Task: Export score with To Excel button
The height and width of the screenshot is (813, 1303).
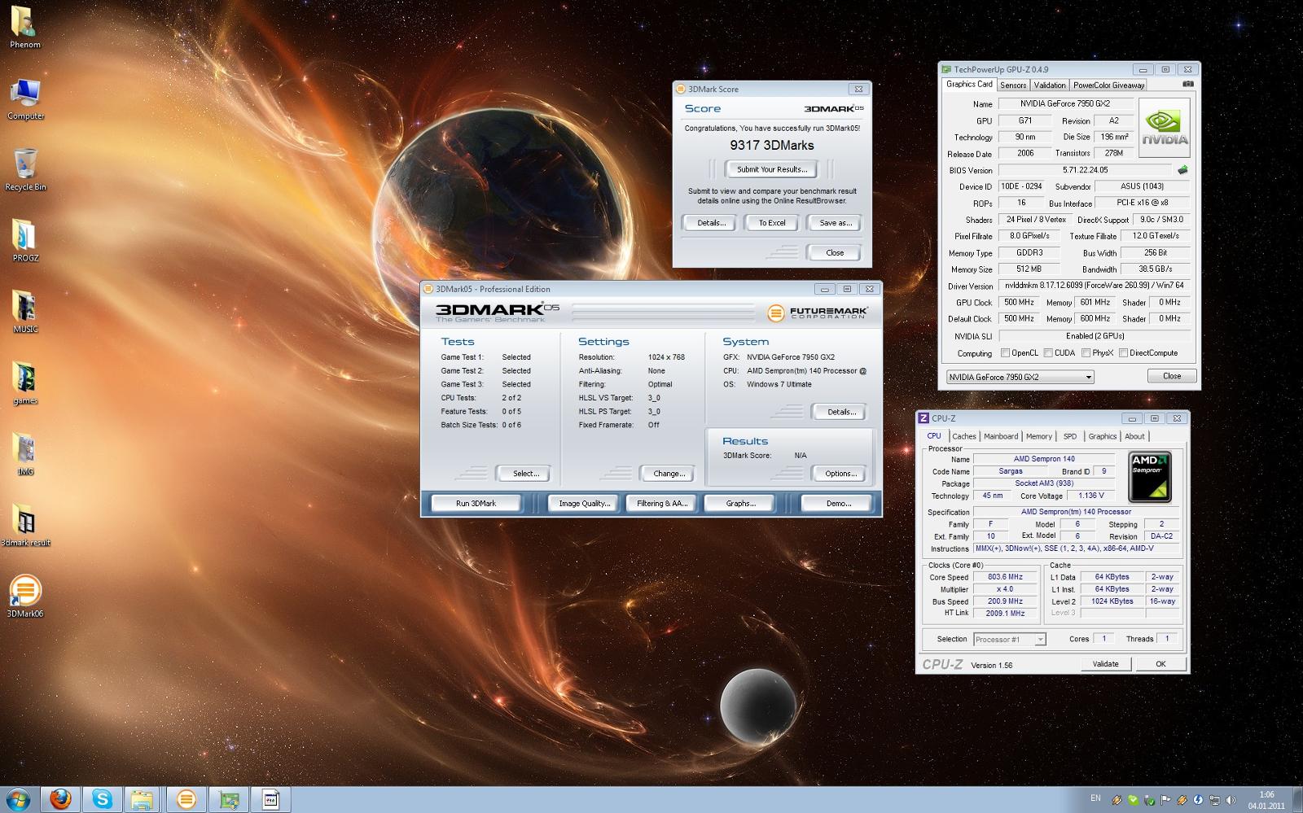Action: click(772, 223)
